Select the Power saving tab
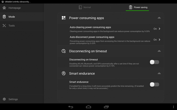The width and height of the screenshot is (177, 110). [138, 7]
